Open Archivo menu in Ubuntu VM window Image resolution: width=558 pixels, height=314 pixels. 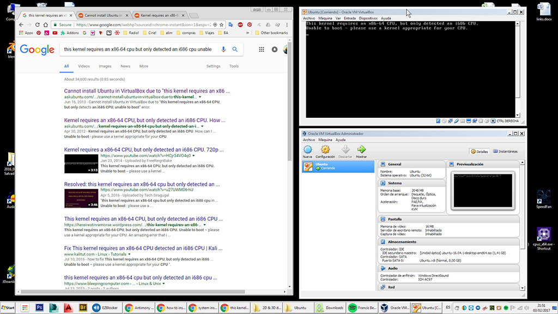pyautogui.click(x=309, y=18)
